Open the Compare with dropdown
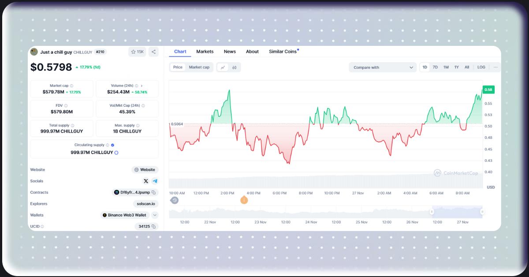 point(383,67)
